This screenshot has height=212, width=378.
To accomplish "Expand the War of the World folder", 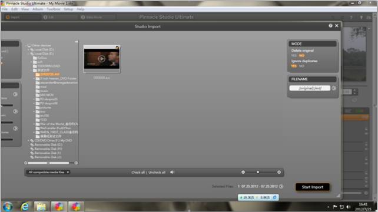I will pos(34,124).
